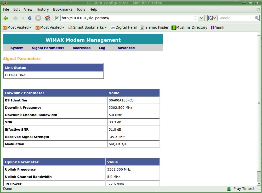The image size is (262, 193).
Task: Click the vertical scrollbar thumb
Action: [259, 103]
